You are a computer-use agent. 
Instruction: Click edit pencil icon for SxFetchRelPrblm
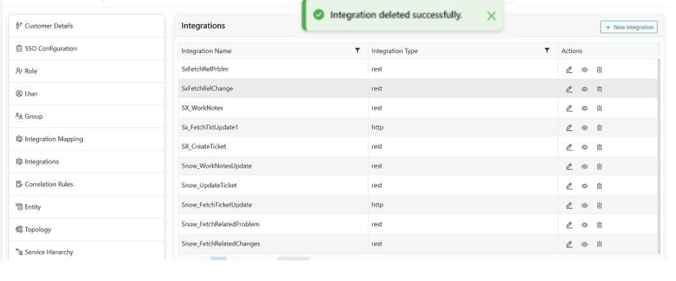pos(569,69)
